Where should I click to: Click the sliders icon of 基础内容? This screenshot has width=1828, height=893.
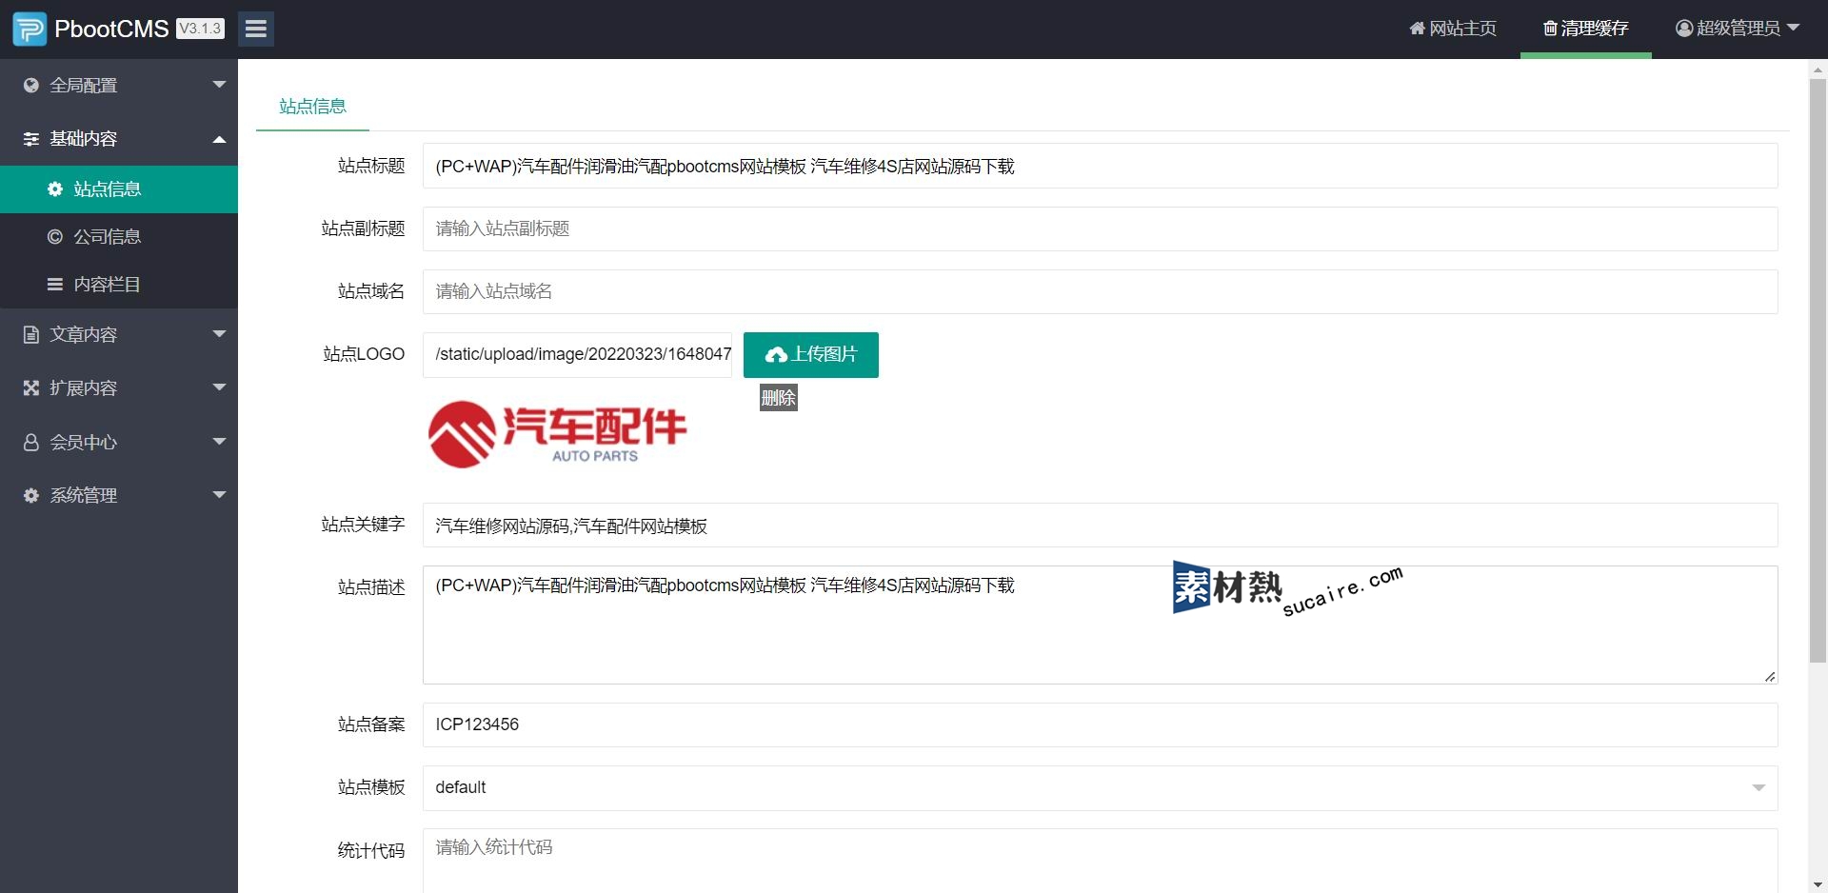[x=31, y=139]
